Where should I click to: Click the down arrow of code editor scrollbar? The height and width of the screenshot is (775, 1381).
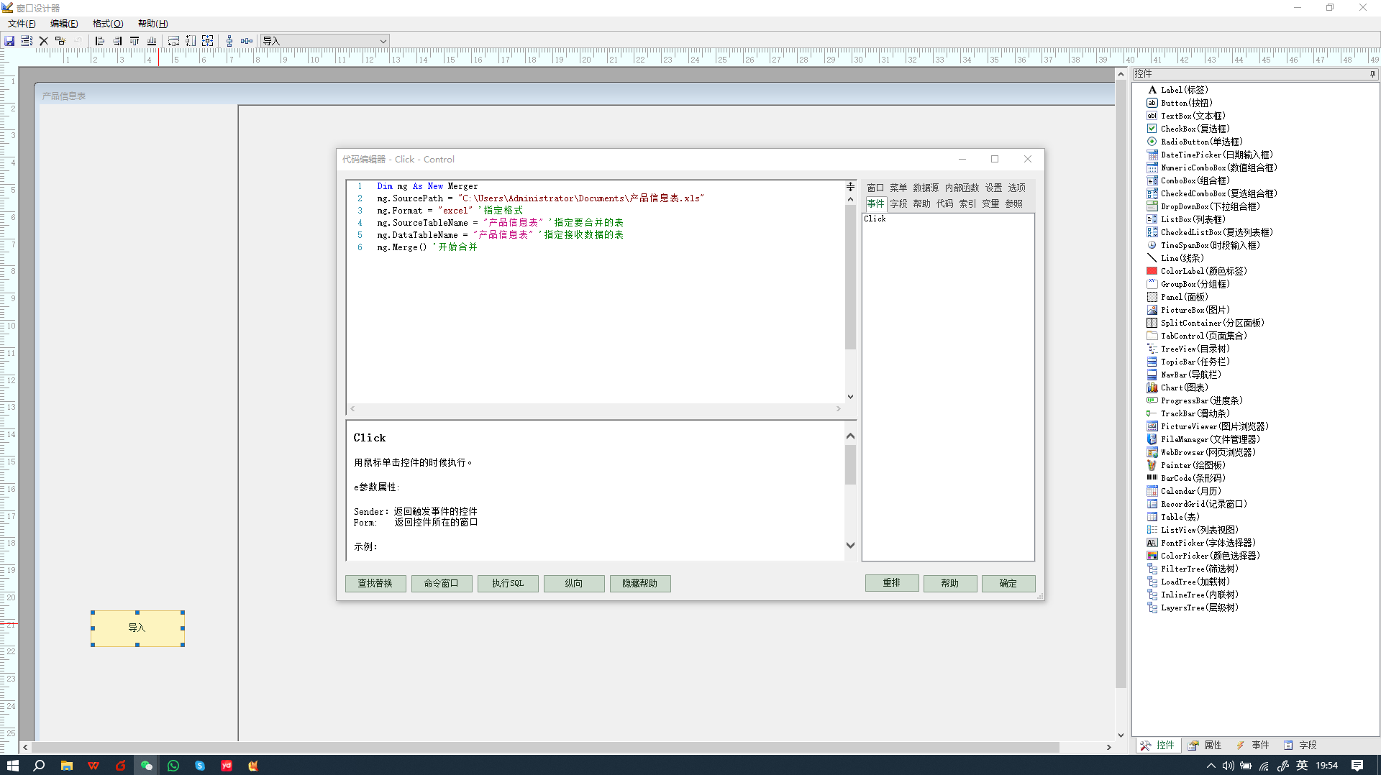pos(850,397)
